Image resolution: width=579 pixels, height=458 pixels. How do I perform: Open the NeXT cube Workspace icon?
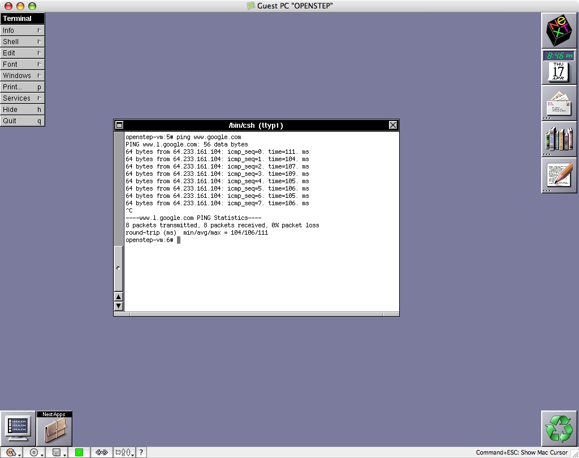click(x=559, y=29)
